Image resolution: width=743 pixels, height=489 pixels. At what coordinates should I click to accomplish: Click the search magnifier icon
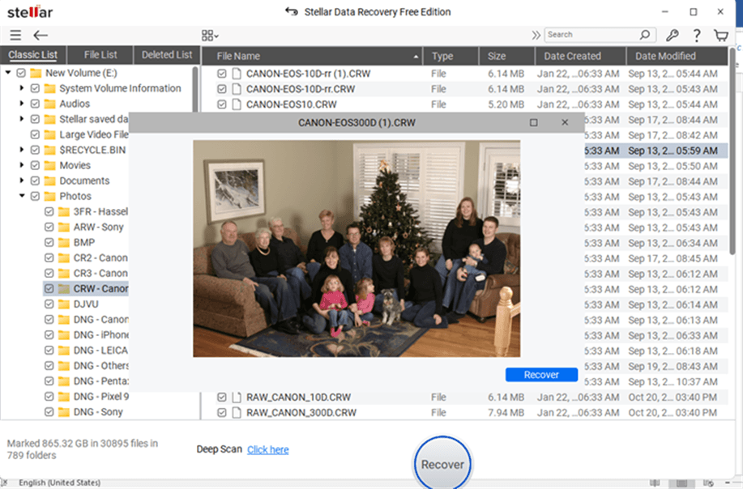(x=644, y=35)
